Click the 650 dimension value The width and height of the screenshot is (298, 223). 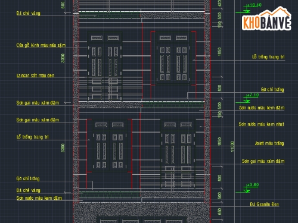pyautogui.click(x=219, y=211)
